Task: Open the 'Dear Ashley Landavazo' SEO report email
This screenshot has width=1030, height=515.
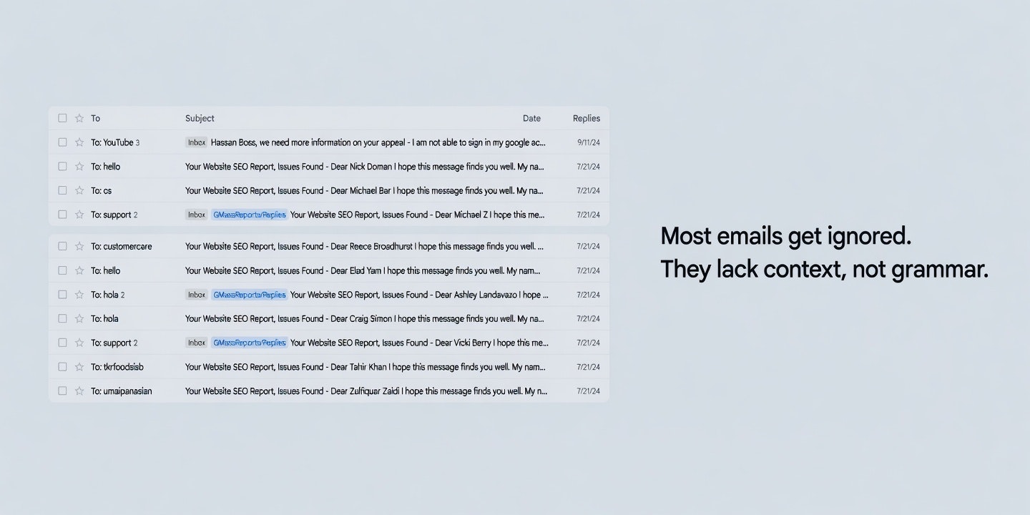Action: click(x=420, y=295)
